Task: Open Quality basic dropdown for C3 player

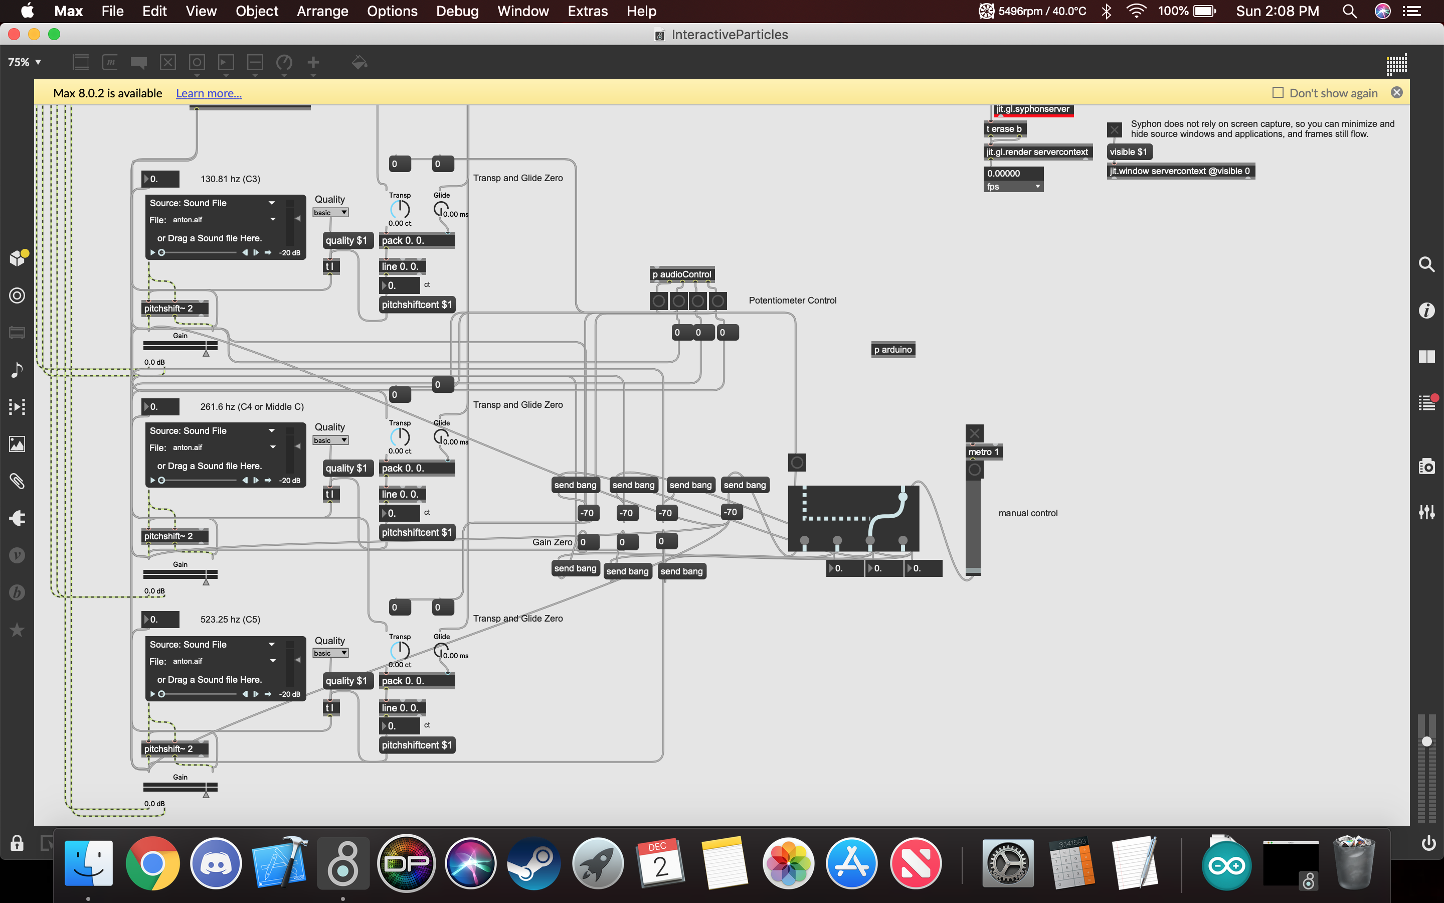Action: tap(330, 213)
